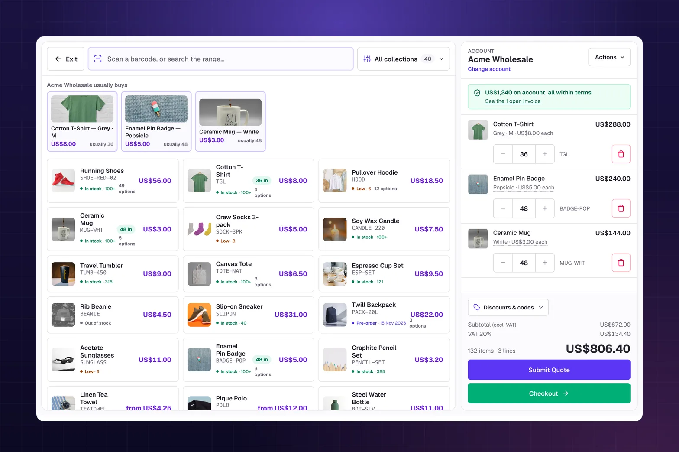679x452 pixels.
Task: Select the Canvas Tote product card
Action: tap(249, 274)
